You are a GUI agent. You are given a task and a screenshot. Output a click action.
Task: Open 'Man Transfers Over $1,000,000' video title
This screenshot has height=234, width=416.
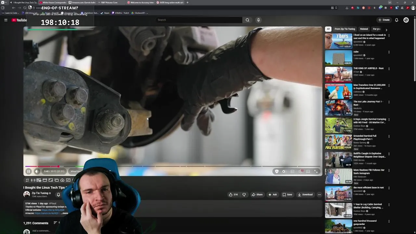coord(370,86)
